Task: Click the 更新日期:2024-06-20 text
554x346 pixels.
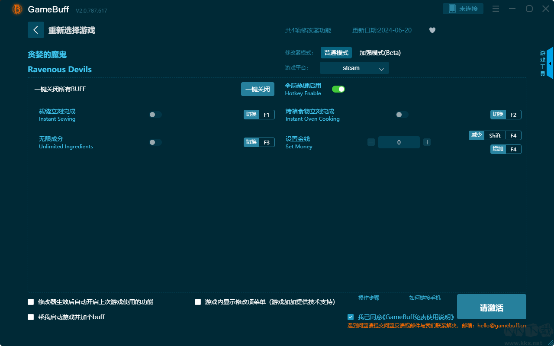Action: click(x=382, y=30)
